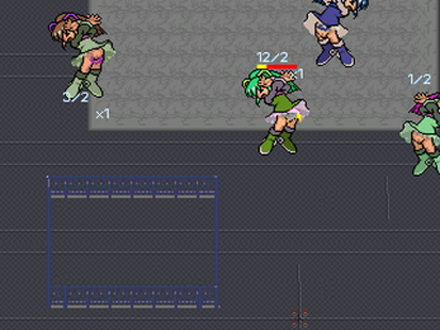Click the '12/2' counter text
Image resolution: width=440 pixels, height=330 pixels.
click(272, 58)
